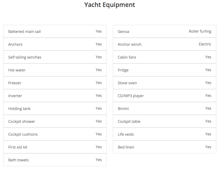Click the Yacht Equipment heading
This screenshot has height=171, width=220.
pos(110,5)
